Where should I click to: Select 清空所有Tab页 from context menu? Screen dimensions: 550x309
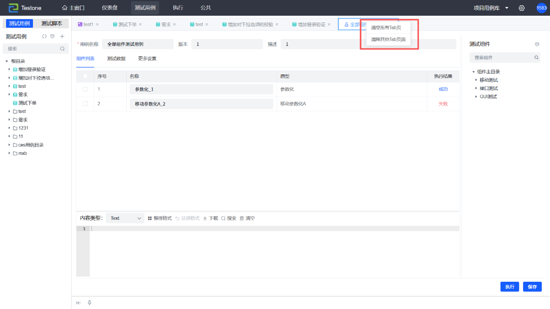pos(386,28)
